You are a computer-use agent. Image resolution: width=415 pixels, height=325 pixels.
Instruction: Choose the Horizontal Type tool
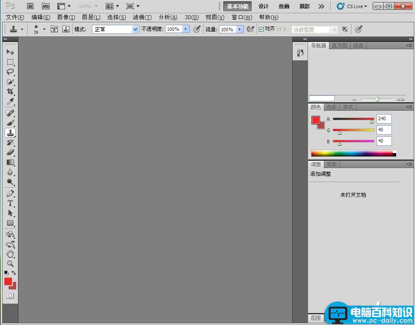point(10,203)
